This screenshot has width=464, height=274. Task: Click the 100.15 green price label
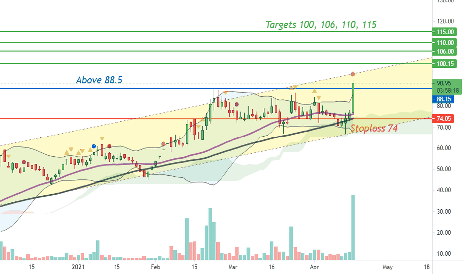(444, 64)
